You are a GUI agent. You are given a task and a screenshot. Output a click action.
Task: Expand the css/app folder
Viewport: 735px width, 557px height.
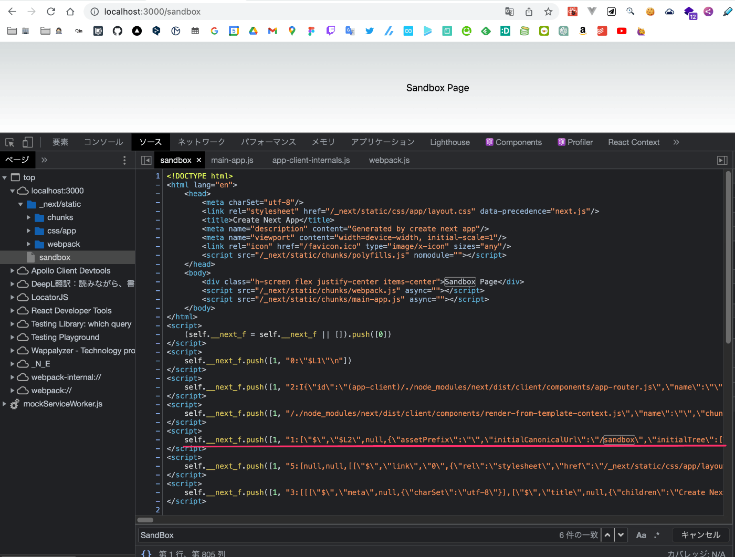pos(28,231)
